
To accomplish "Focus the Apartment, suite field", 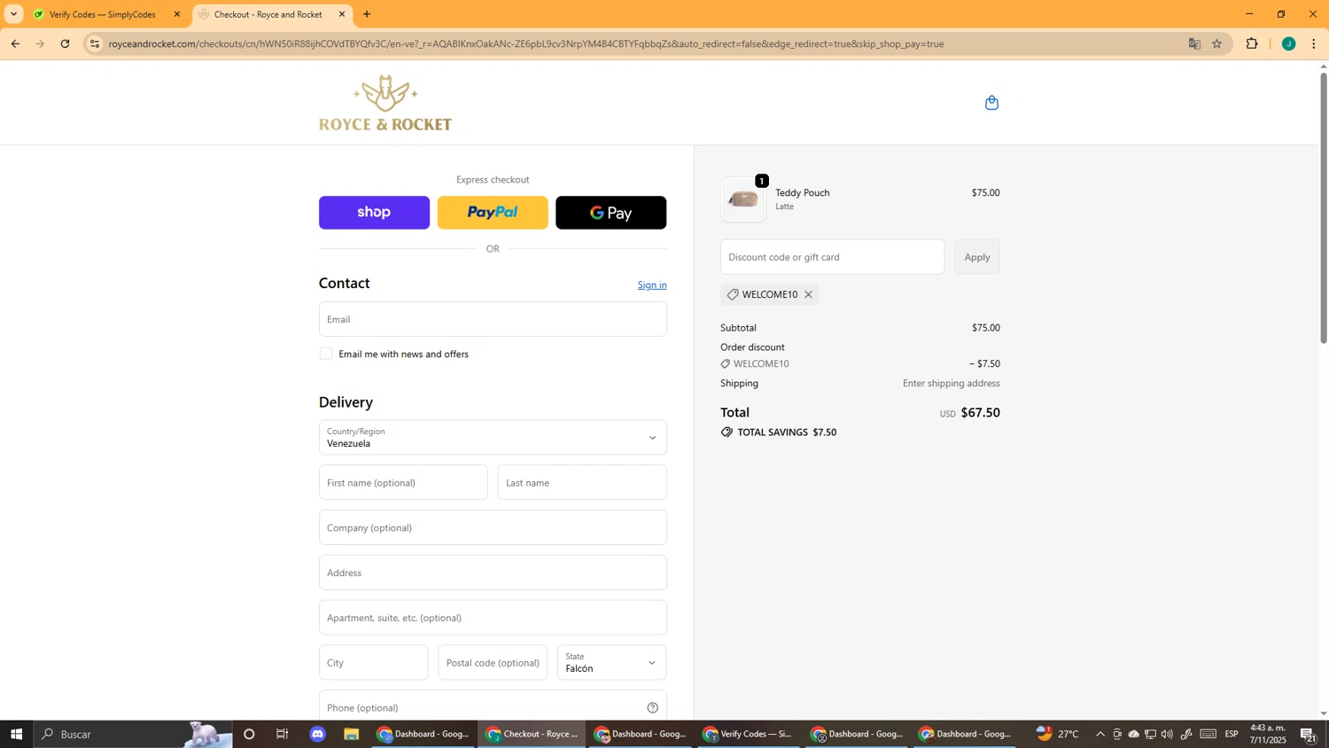I will (x=493, y=618).
